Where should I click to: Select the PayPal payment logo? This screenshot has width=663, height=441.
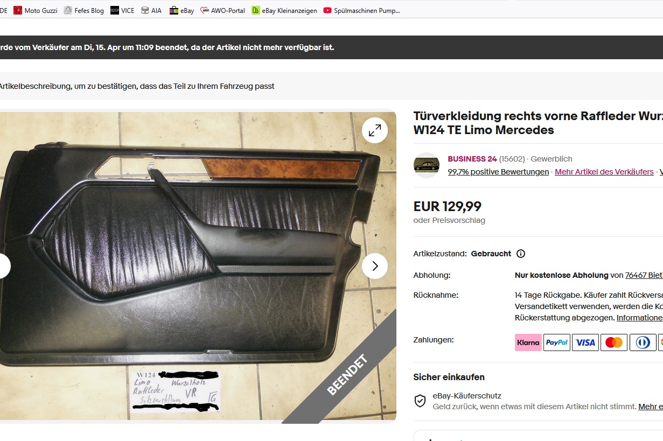click(557, 342)
